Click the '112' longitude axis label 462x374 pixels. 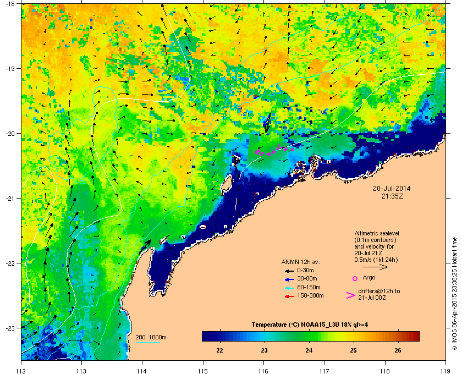21,371
